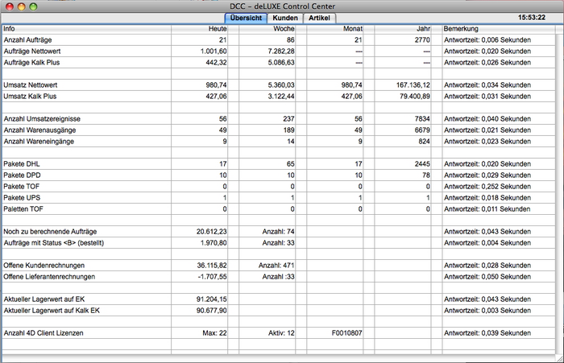Click the license code F0010807 cell
Viewport: 564px width, 363px height.
(347, 332)
